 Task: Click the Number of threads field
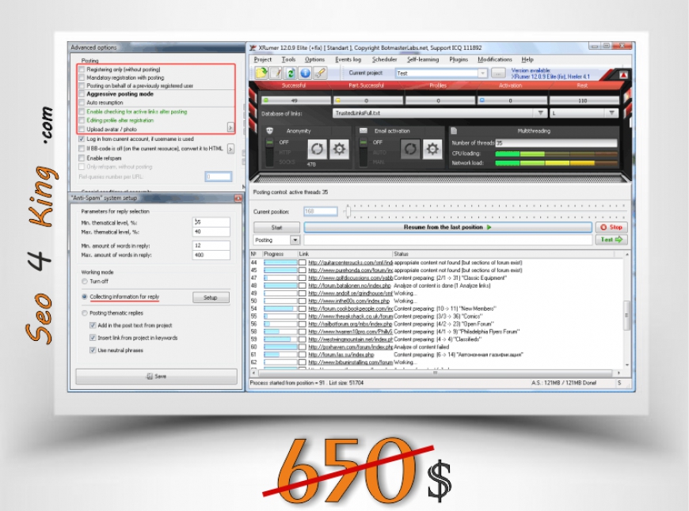556,143
